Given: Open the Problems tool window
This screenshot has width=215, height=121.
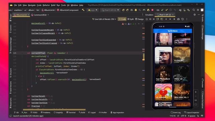Looking at the screenshot, I should pyautogui.click(x=46, y=113).
